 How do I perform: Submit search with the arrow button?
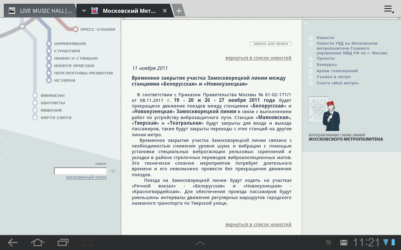(112, 171)
